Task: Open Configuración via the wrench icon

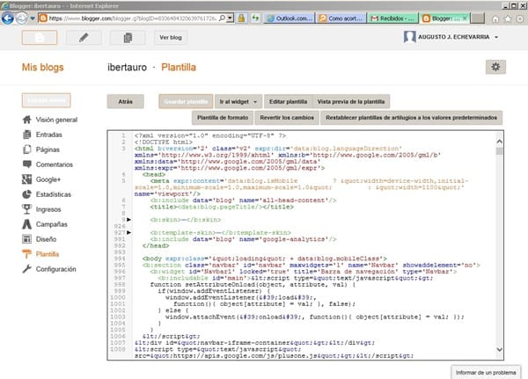Action: click(26, 269)
